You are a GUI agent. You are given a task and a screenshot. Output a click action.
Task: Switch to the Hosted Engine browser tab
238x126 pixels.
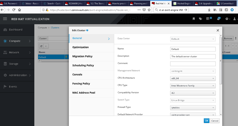pos(182,3)
